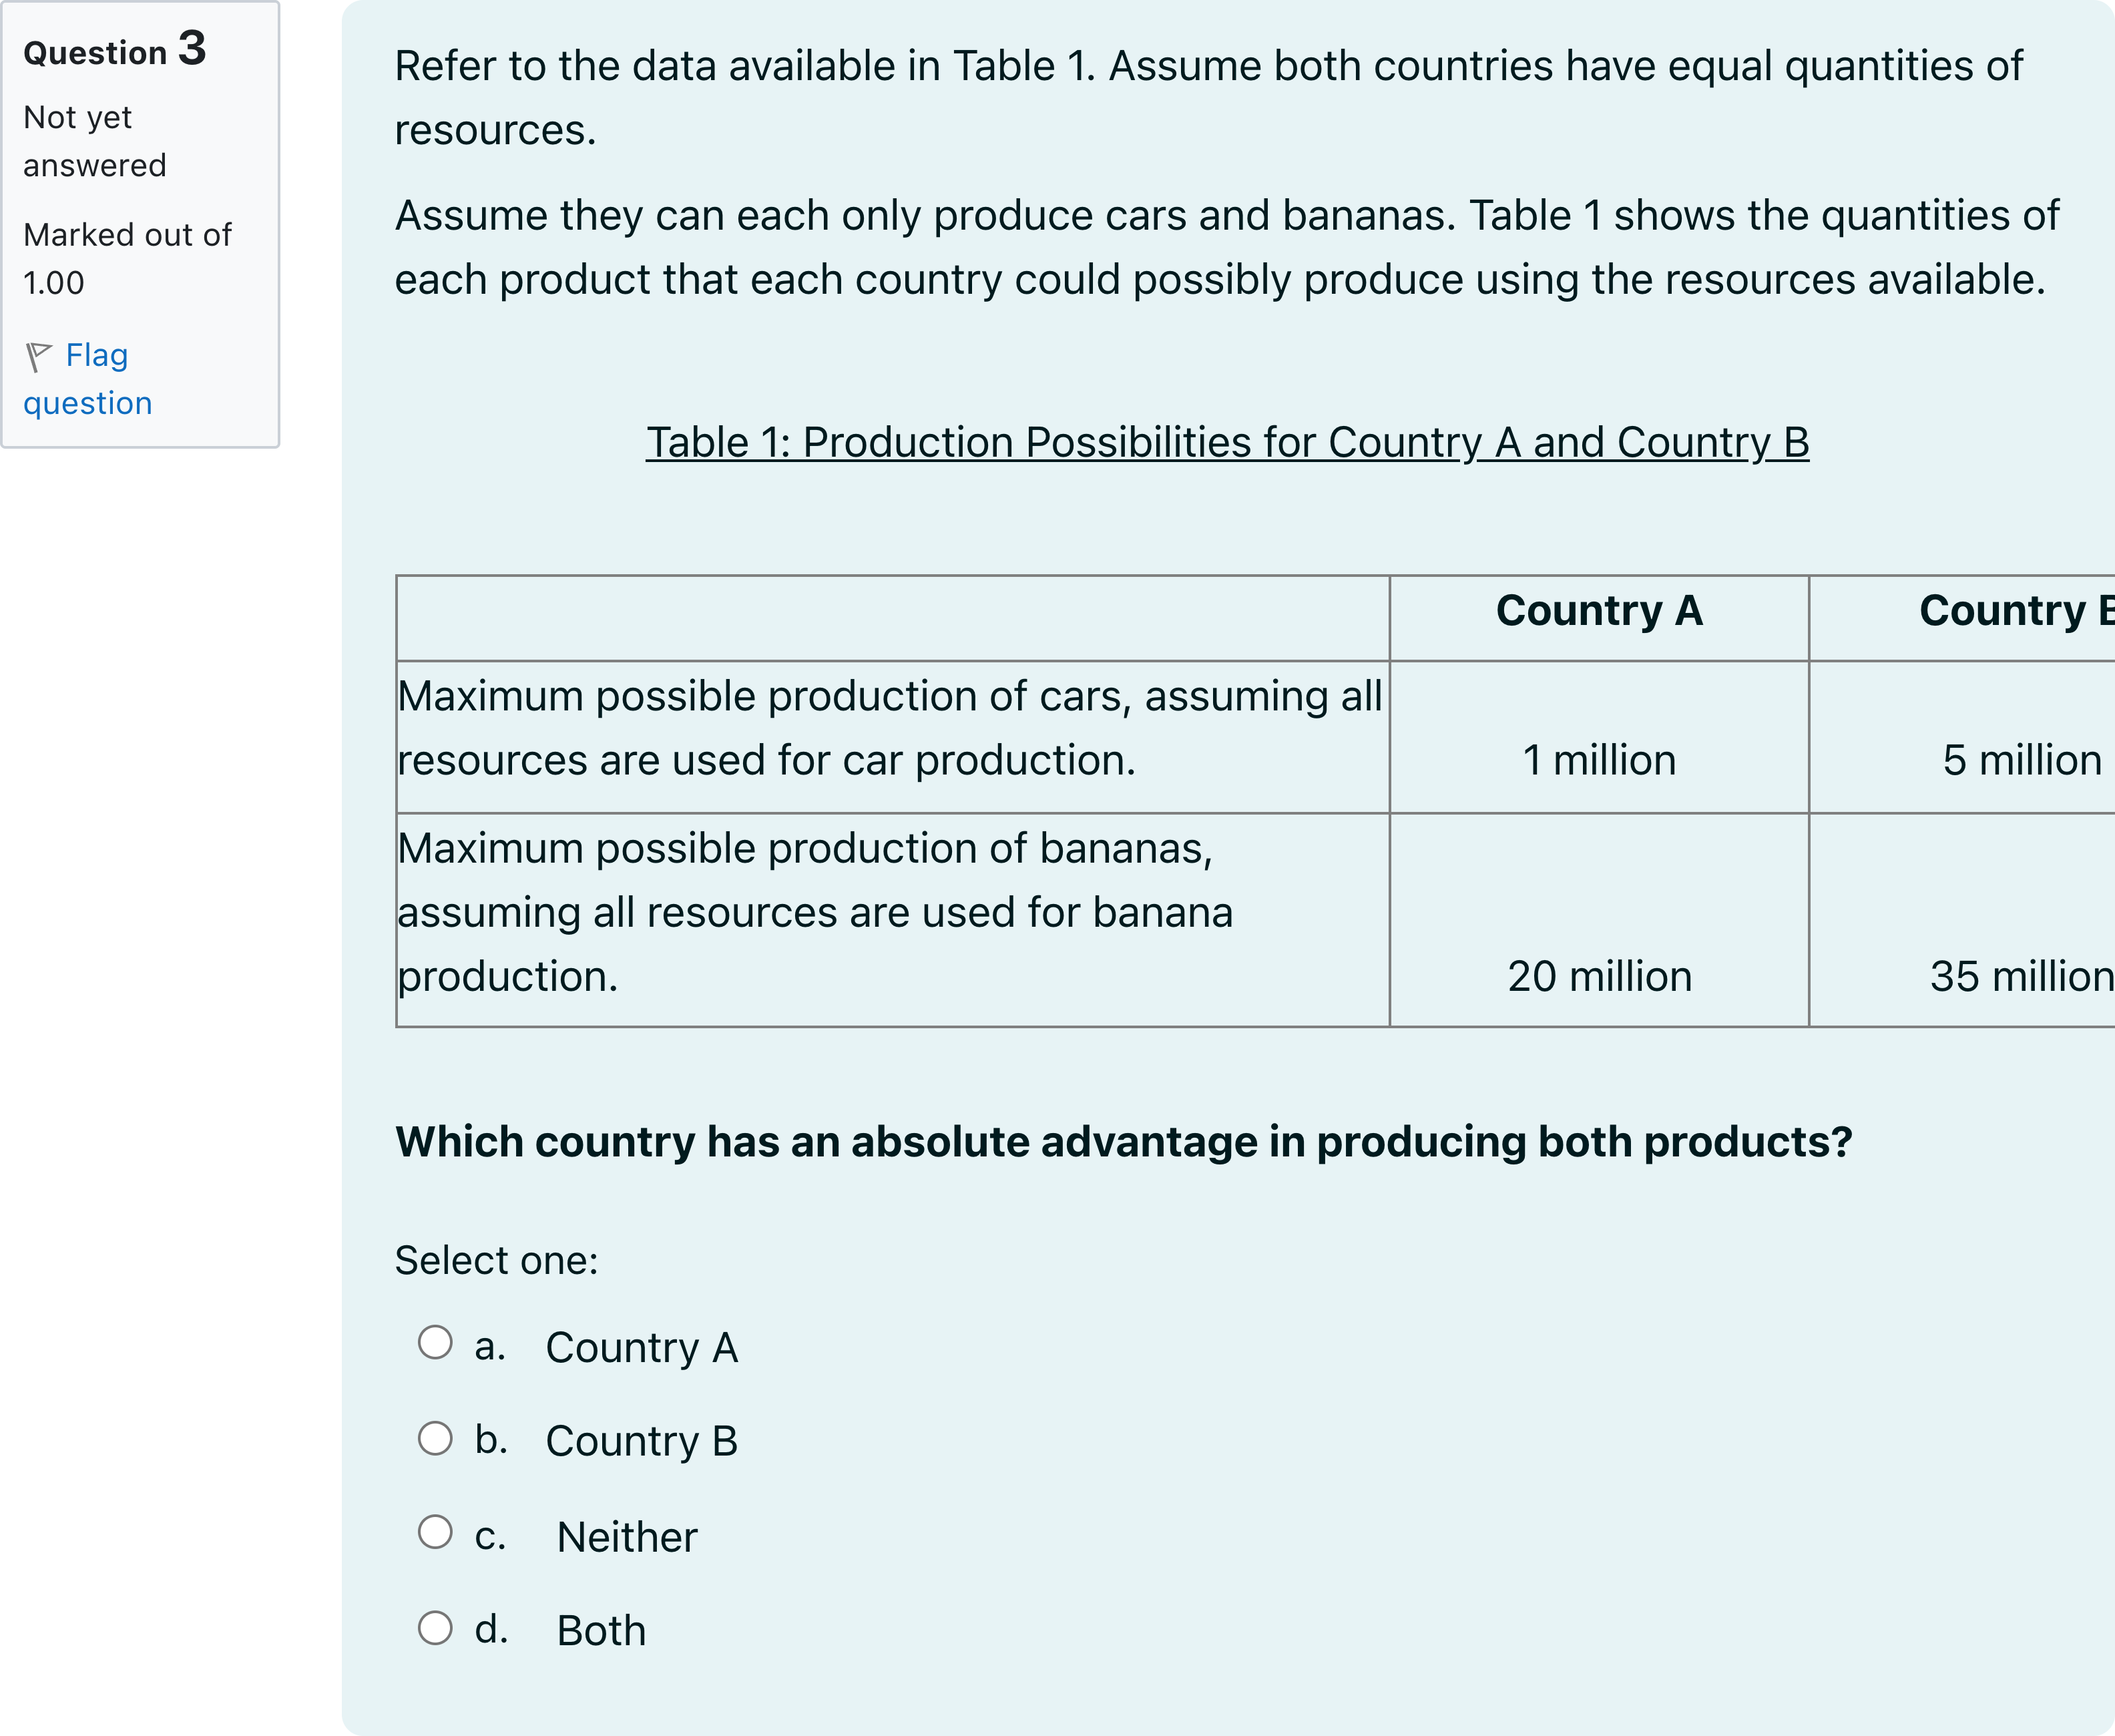Click the Neither answer label
The image size is (2115, 1736).
(627, 1537)
